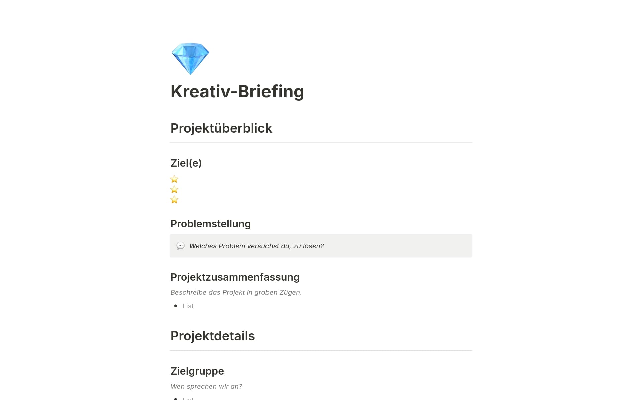The height and width of the screenshot is (400, 642).
Task: Click the divider line below Projektüberblick
Action: [x=321, y=143]
